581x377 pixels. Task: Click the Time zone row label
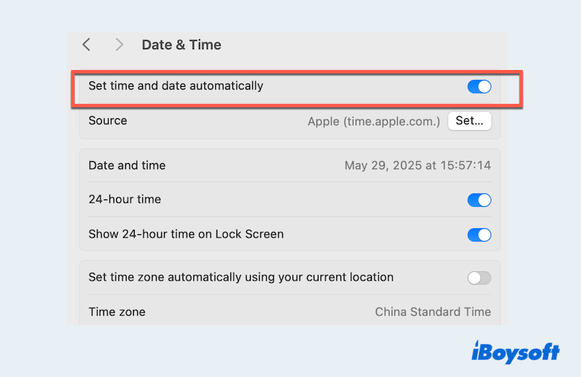(117, 312)
